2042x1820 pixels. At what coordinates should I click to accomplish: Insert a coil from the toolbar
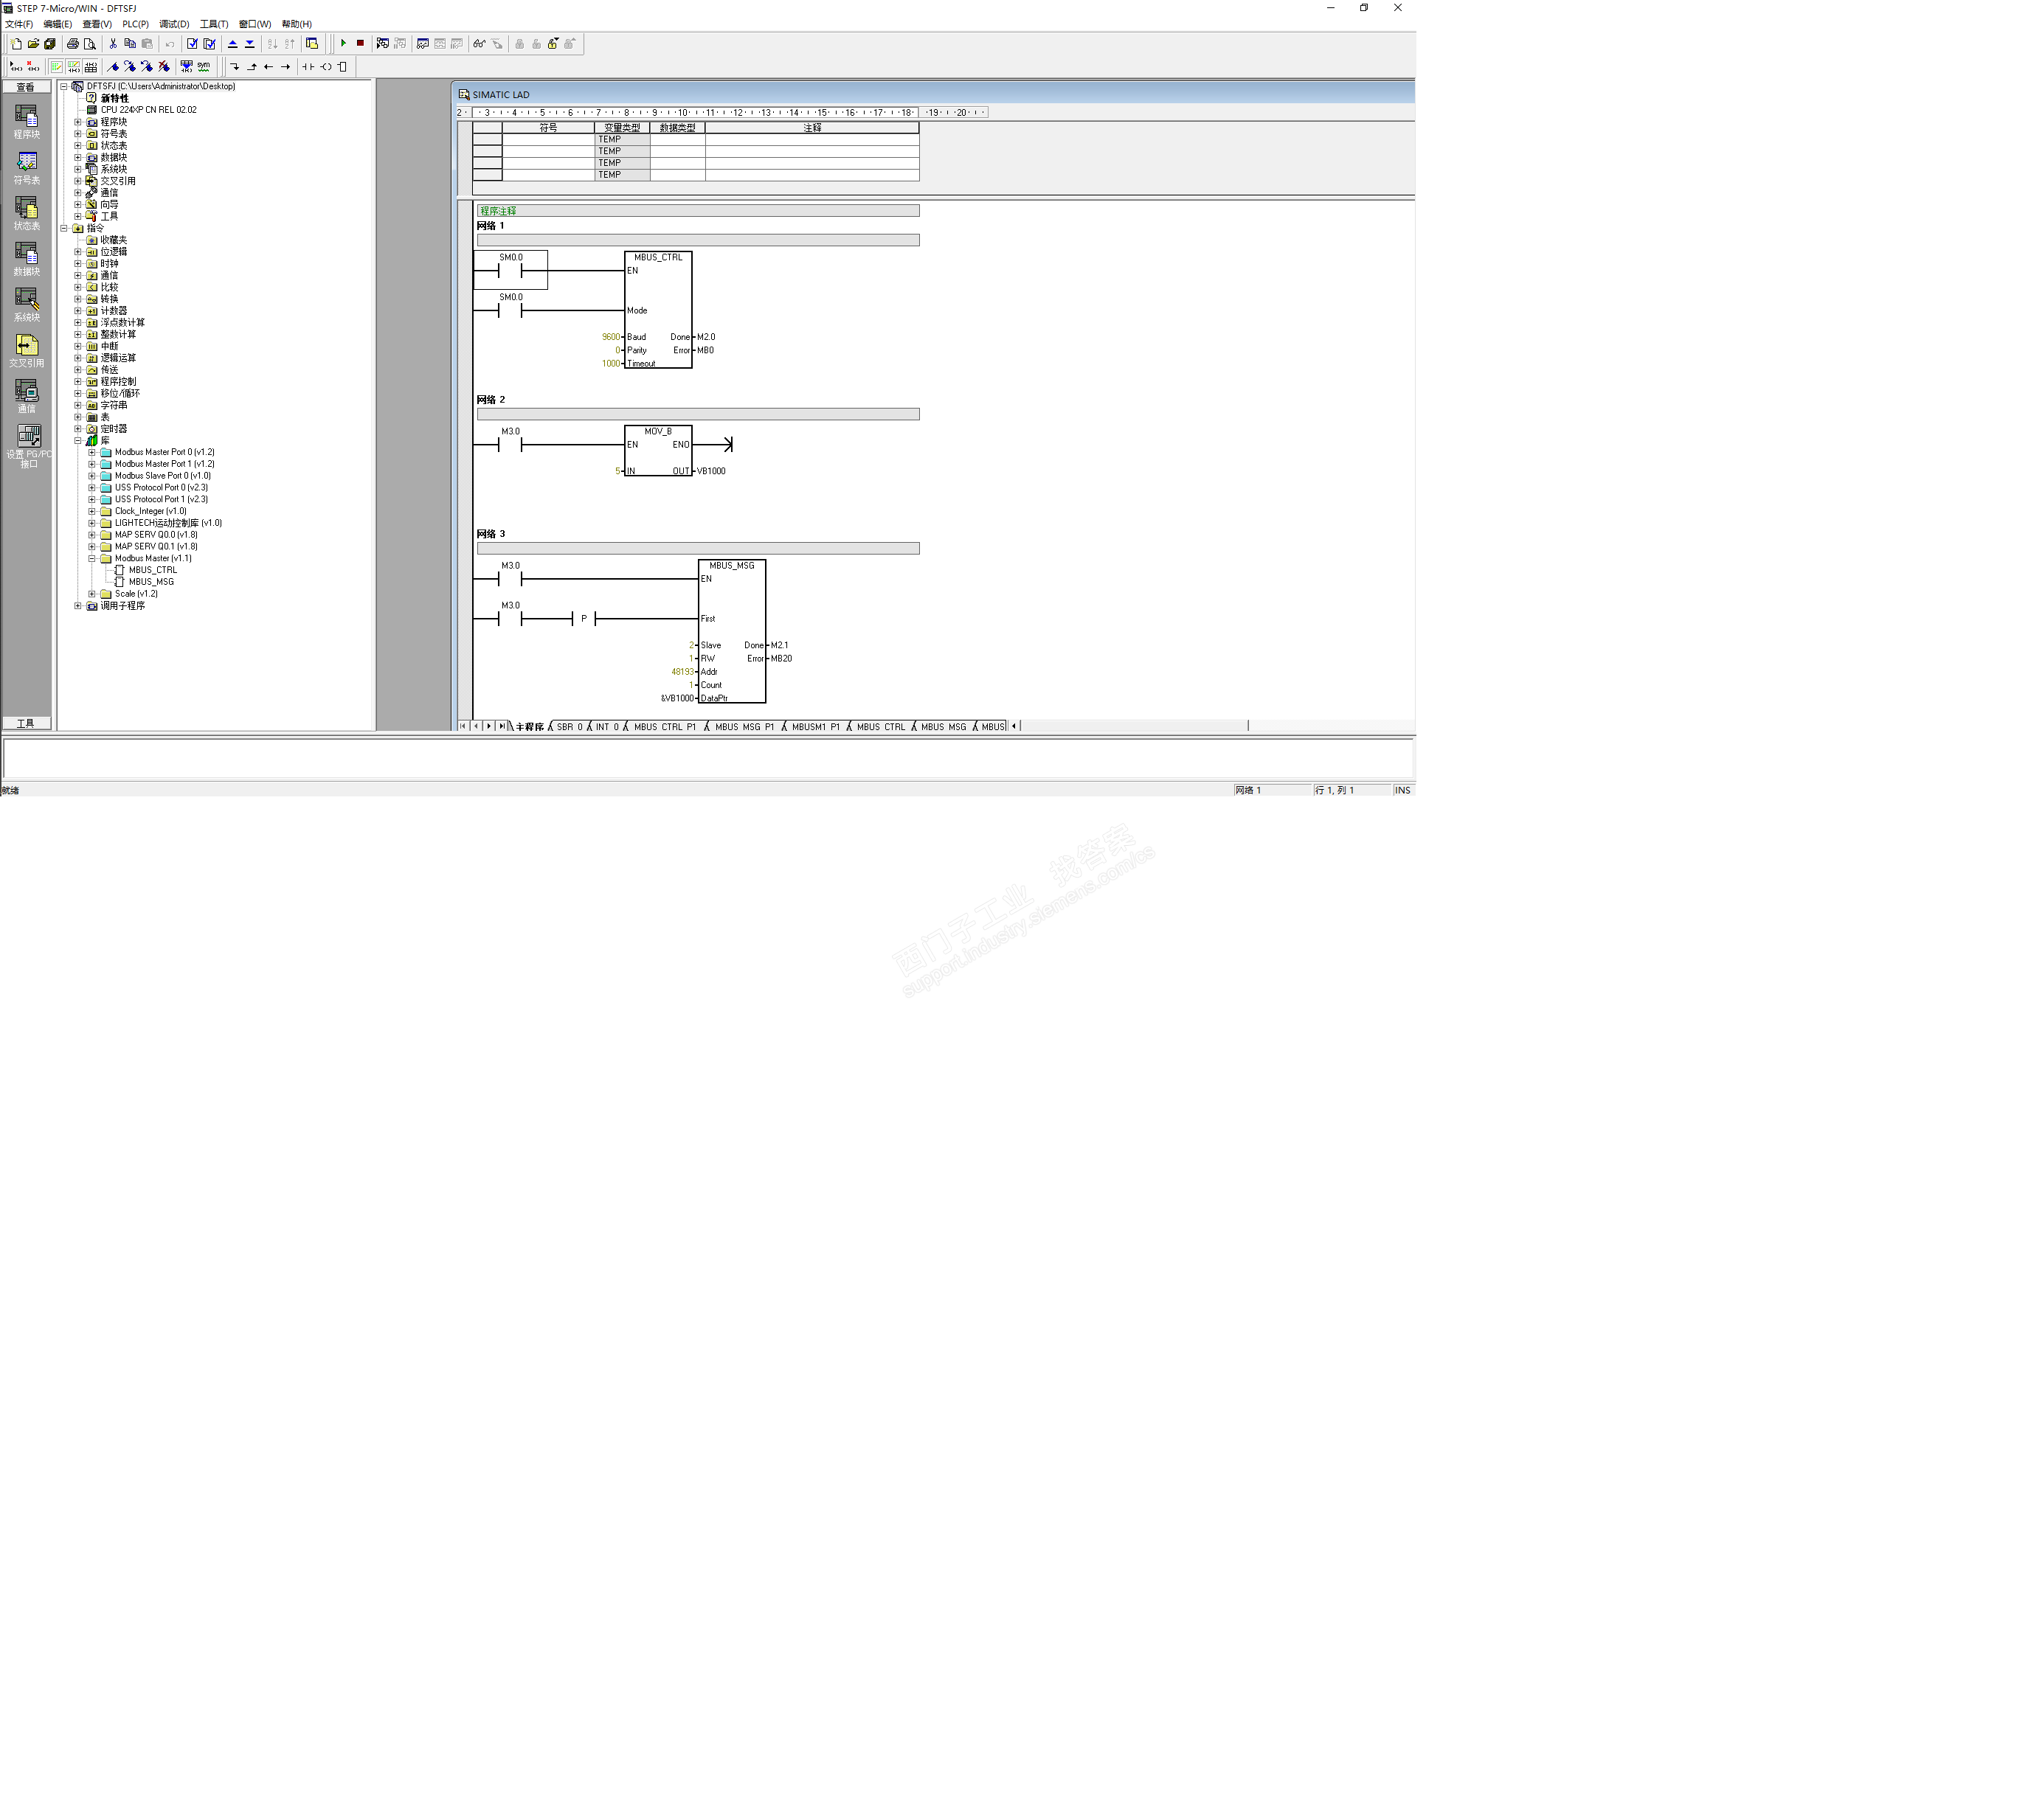click(325, 67)
